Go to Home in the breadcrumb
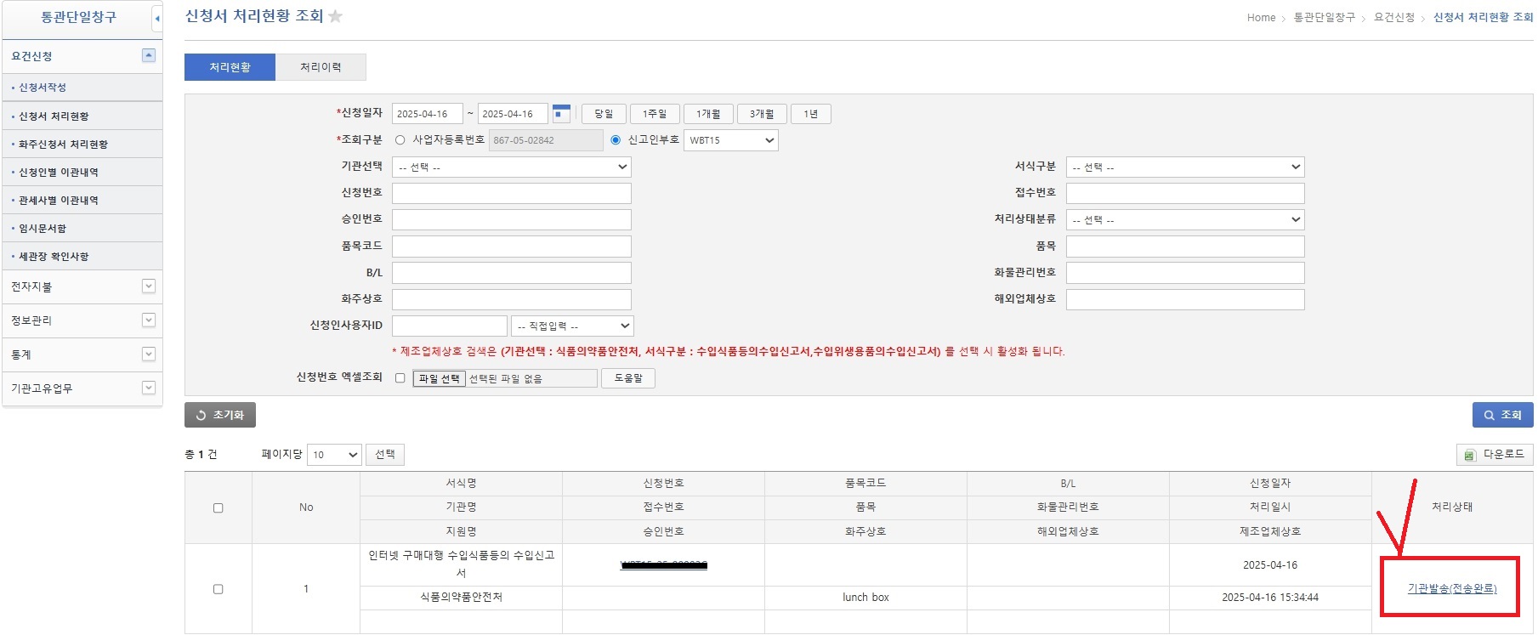This screenshot has width=1538, height=635. tap(1261, 18)
